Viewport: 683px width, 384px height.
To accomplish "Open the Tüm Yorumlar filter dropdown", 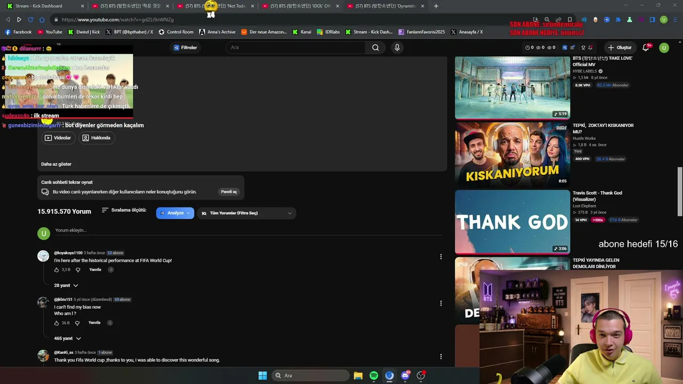I will (x=247, y=213).
